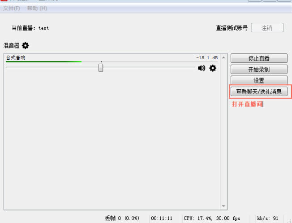Click the 台式音响 volume slider handle
The height and width of the screenshot is (223, 292).
tap(101, 68)
